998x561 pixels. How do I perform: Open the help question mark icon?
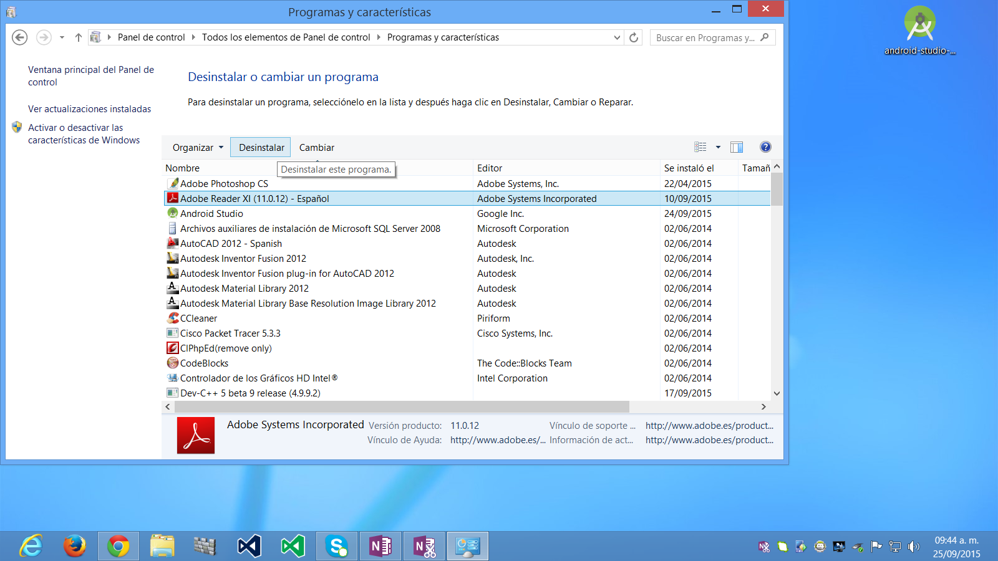pyautogui.click(x=765, y=147)
